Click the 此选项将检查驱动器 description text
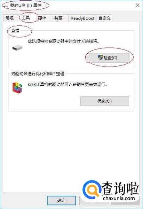 click(64, 41)
